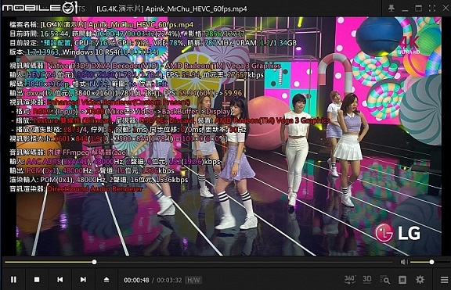Open the gear control panel settings
The width and height of the screenshot is (451, 290).
tap(420, 279)
